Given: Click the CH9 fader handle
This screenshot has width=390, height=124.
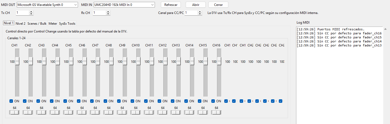Looking at the screenshot, I should click(125, 61).
